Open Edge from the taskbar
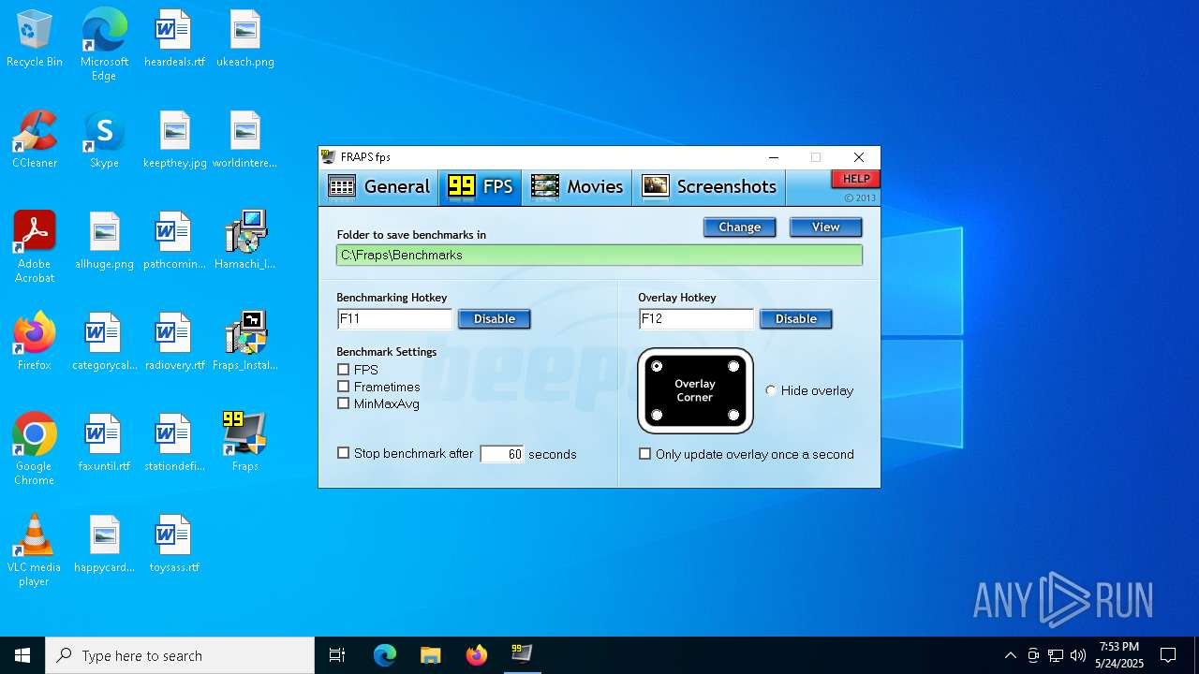This screenshot has width=1199, height=674. point(385,655)
